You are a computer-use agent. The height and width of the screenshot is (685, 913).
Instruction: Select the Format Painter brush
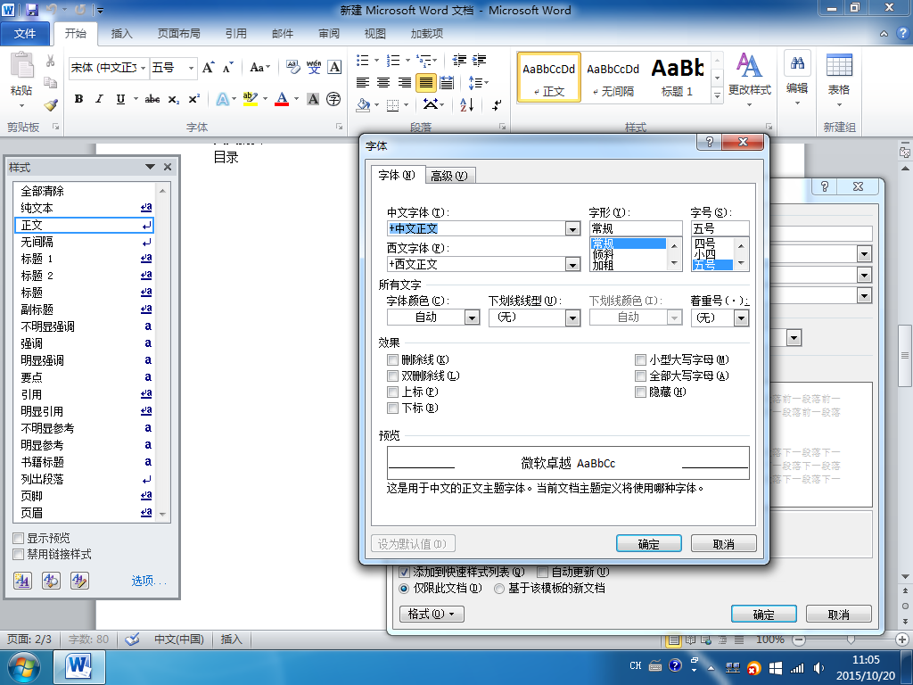click(51, 105)
